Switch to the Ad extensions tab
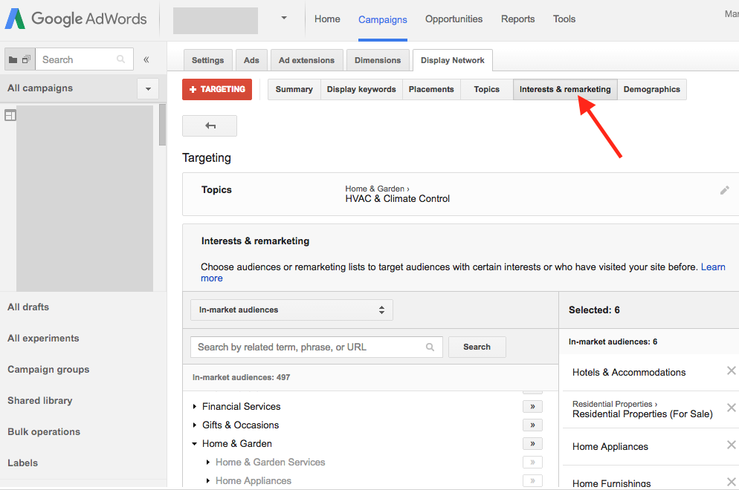Image resolution: width=739 pixels, height=490 pixels. [x=306, y=60]
